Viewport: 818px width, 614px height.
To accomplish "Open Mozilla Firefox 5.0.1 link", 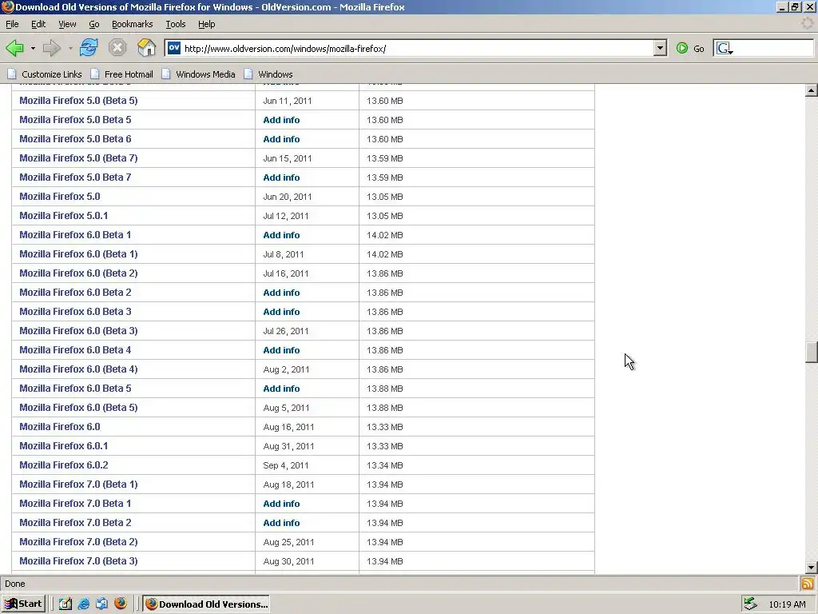I will [x=64, y=216].
